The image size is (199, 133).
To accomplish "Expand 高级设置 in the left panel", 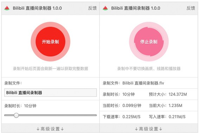I will tap(50, 129).
